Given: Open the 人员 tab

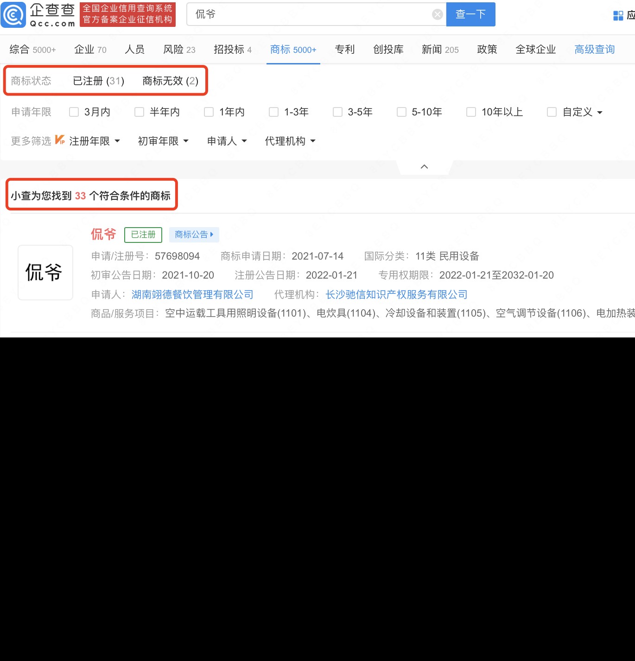Looking at the screenshot, I should pos(134,50).
